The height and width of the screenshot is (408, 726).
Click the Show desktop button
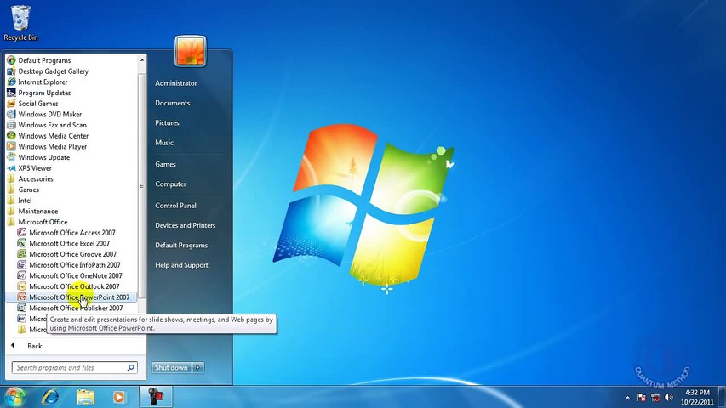(723, 397)
